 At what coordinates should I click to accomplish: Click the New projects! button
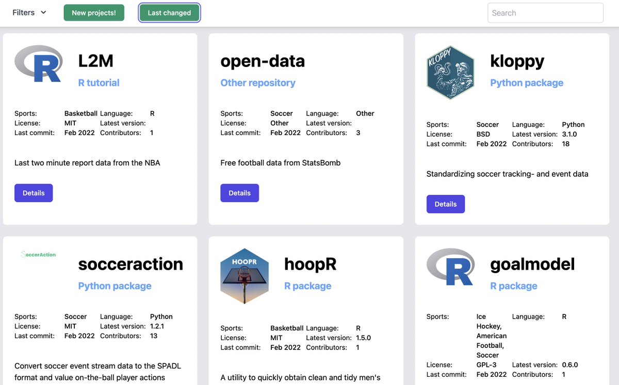pyautogui.click(x=94, y=13)
